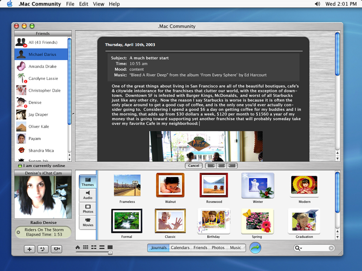The height and width of the screenshot is (271, 362).
Task: Open the Help menu
Action: (114, 4)
